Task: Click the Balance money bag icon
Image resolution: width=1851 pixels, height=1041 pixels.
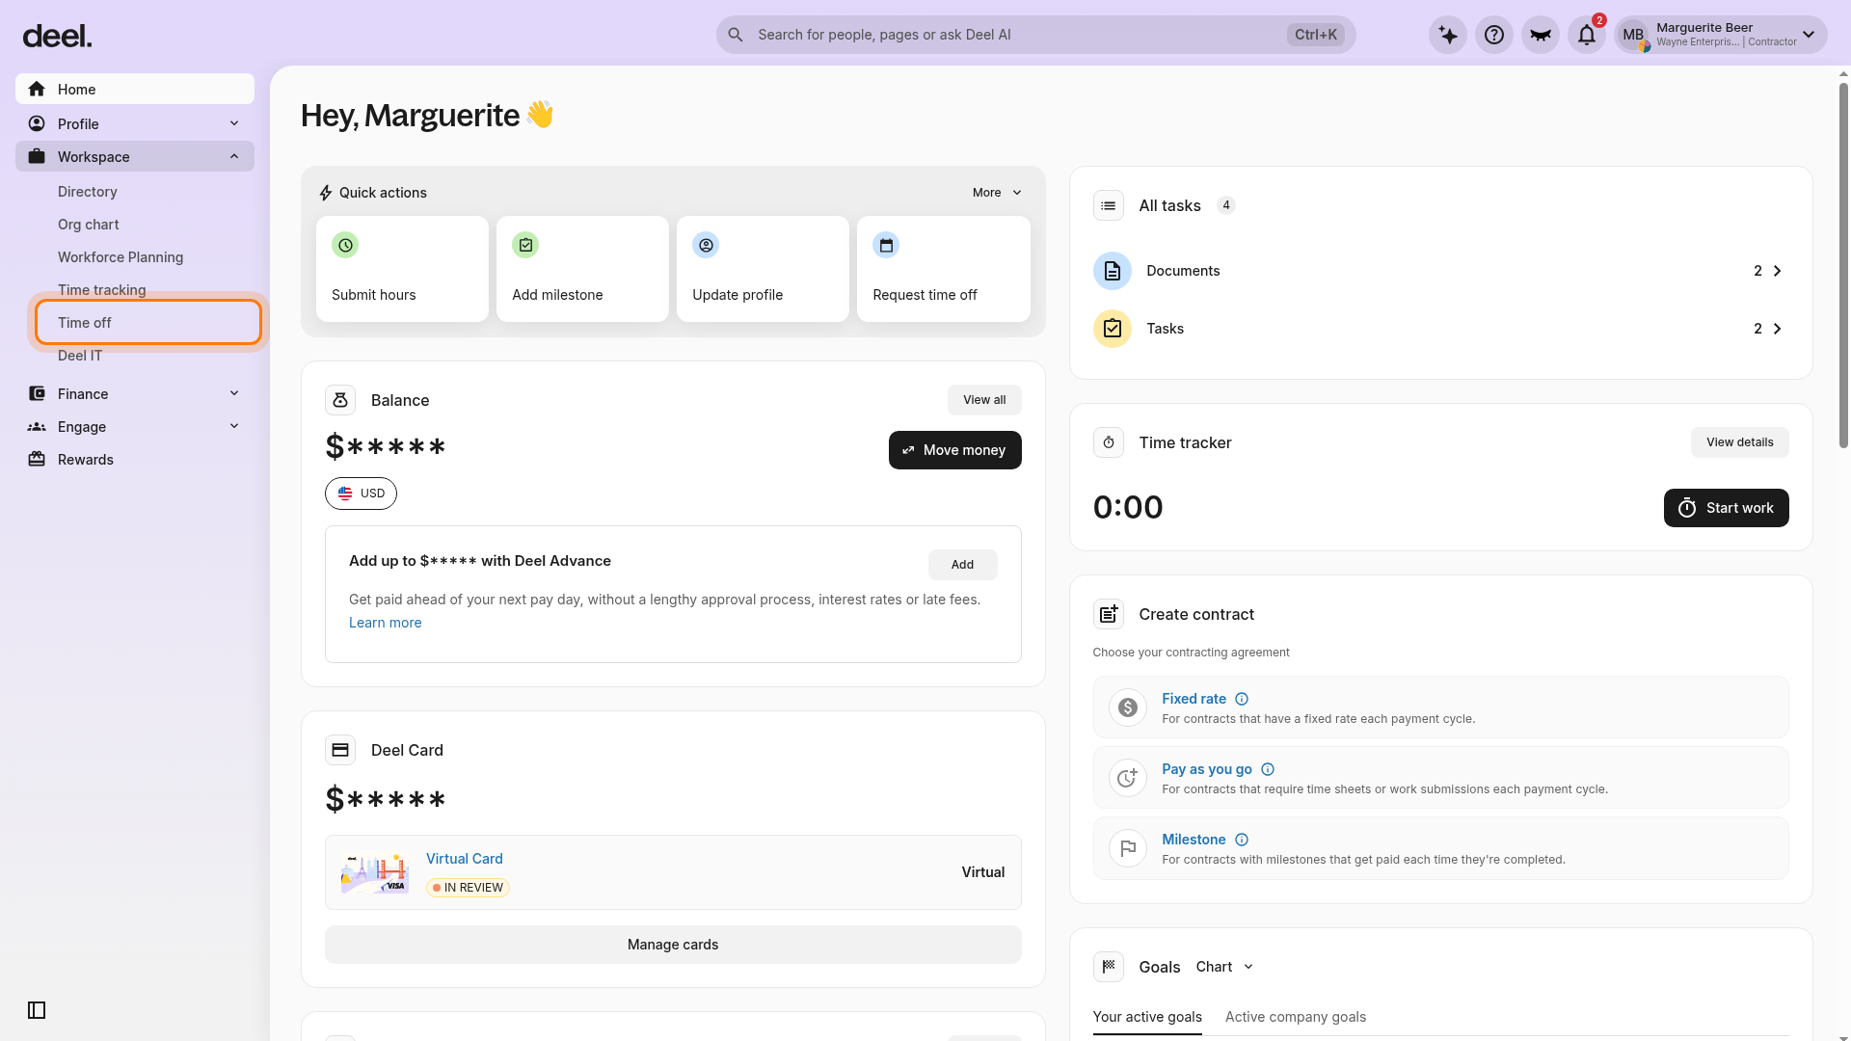Action: coord(340,400)
